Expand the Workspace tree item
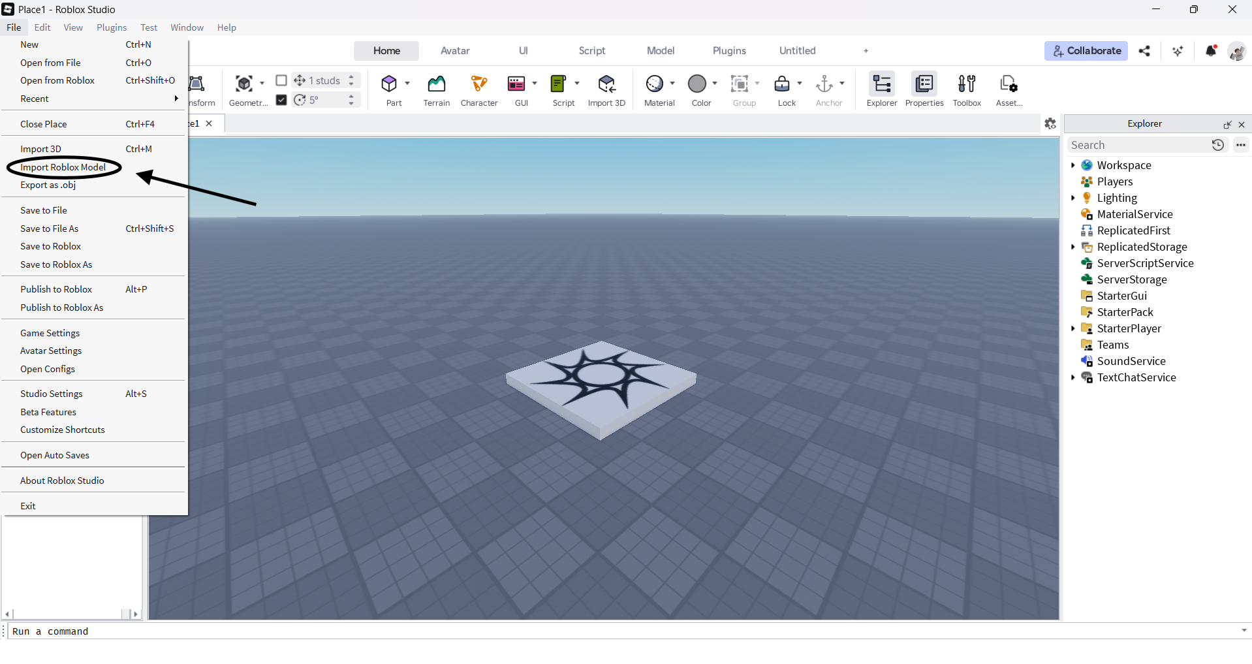This screenshot has width=1252, height=664. coord(1074,165)
